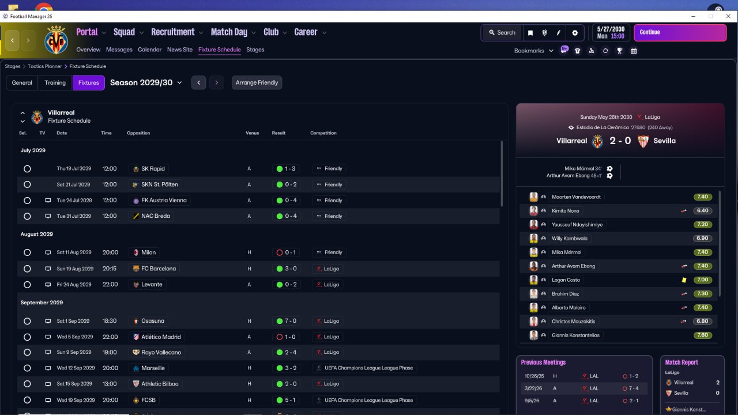Open the 9+ notifications chat icon
Viewport: 738px width, 415px height.
564,50
